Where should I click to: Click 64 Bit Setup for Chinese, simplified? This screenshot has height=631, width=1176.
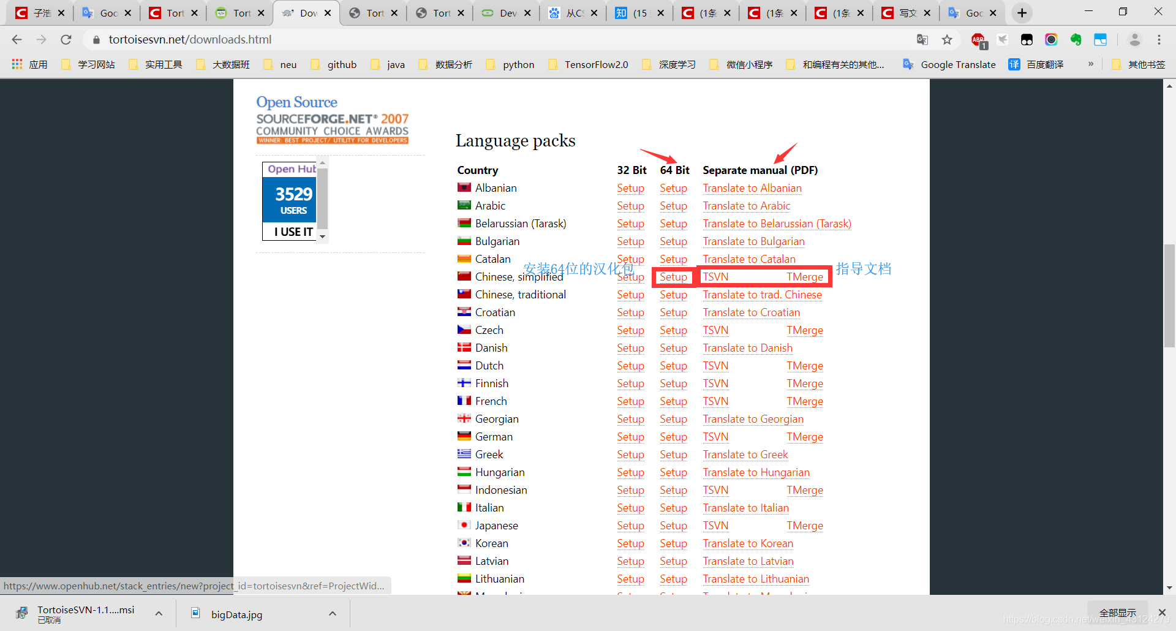[x=673, y=277]
